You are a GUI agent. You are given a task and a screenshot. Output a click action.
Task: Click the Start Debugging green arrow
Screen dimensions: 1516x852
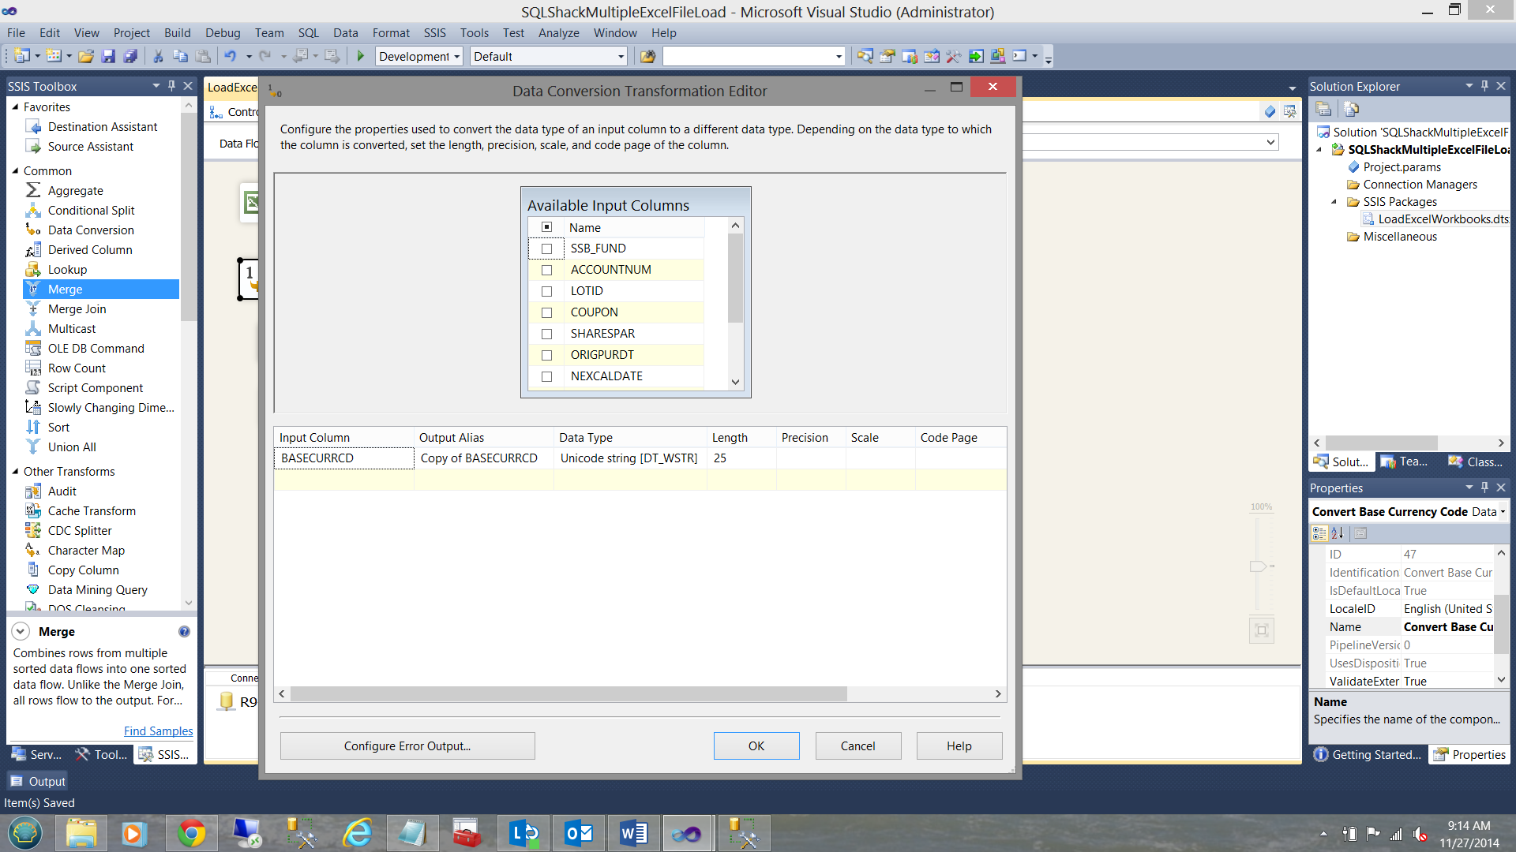[x=361, y=56]
